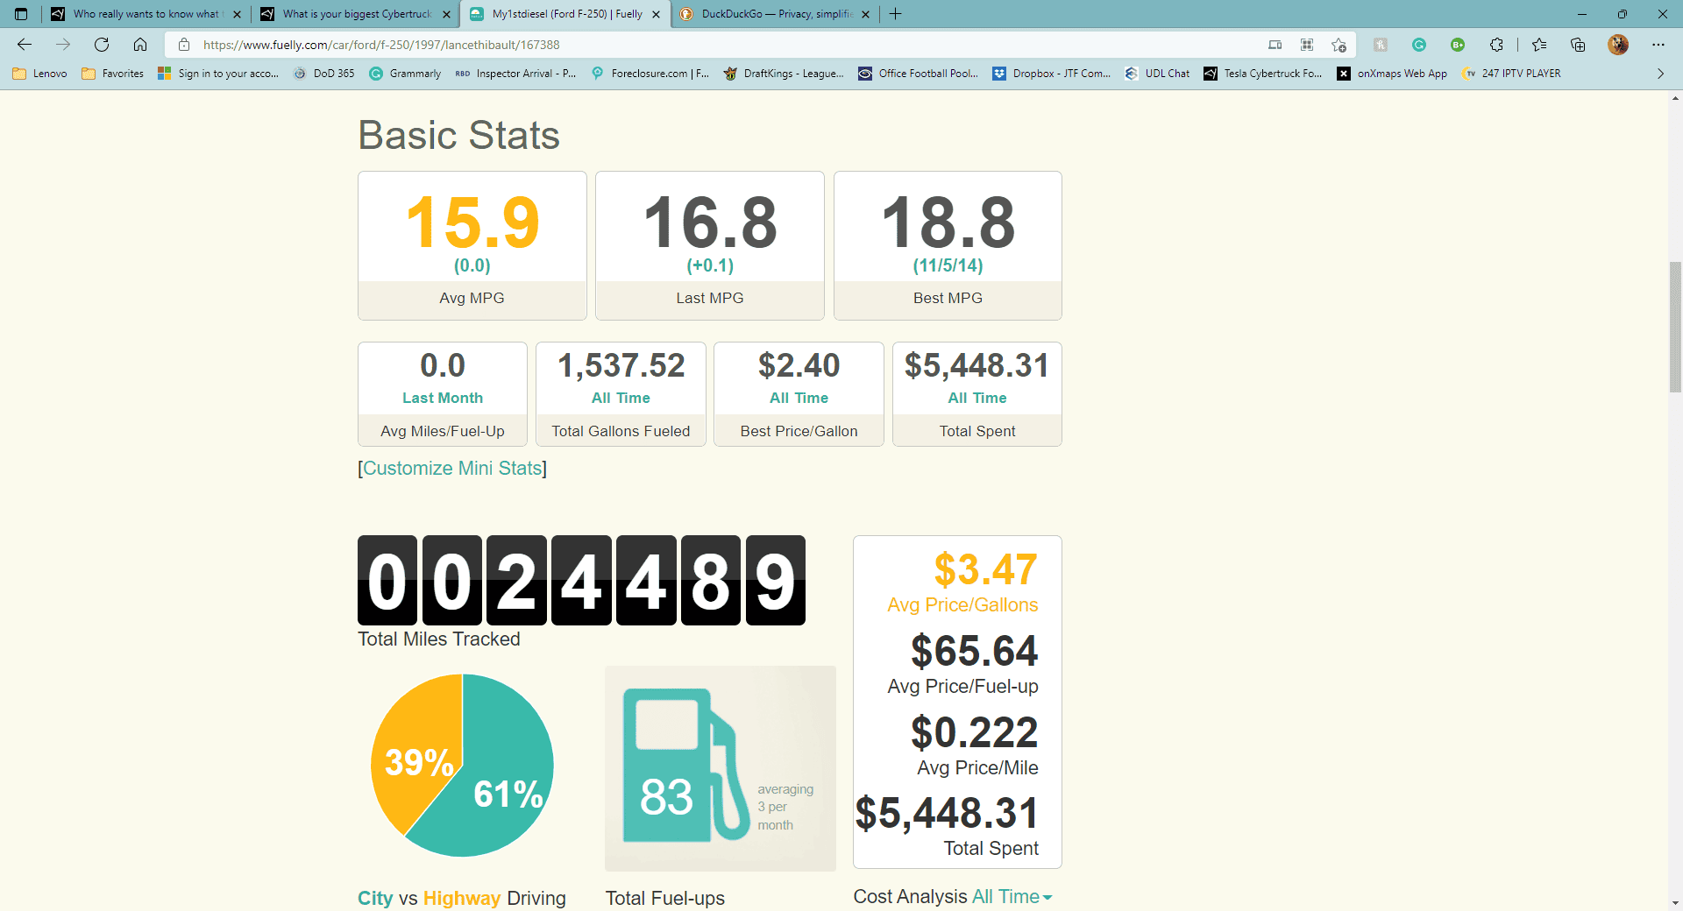Open the Favorites list icon
1683x911 pixels.
[x=1539, y=45]
